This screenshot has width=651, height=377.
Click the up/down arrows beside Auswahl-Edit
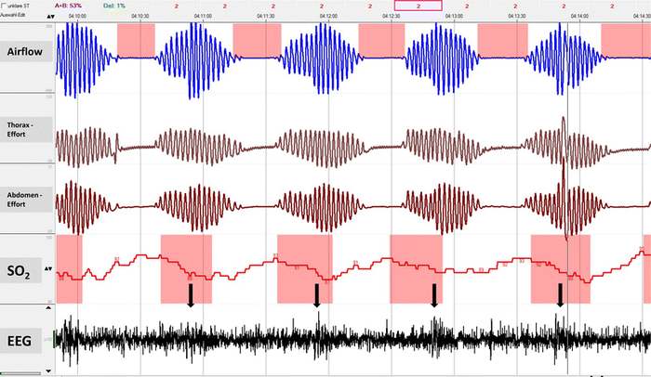click(50, 16)
